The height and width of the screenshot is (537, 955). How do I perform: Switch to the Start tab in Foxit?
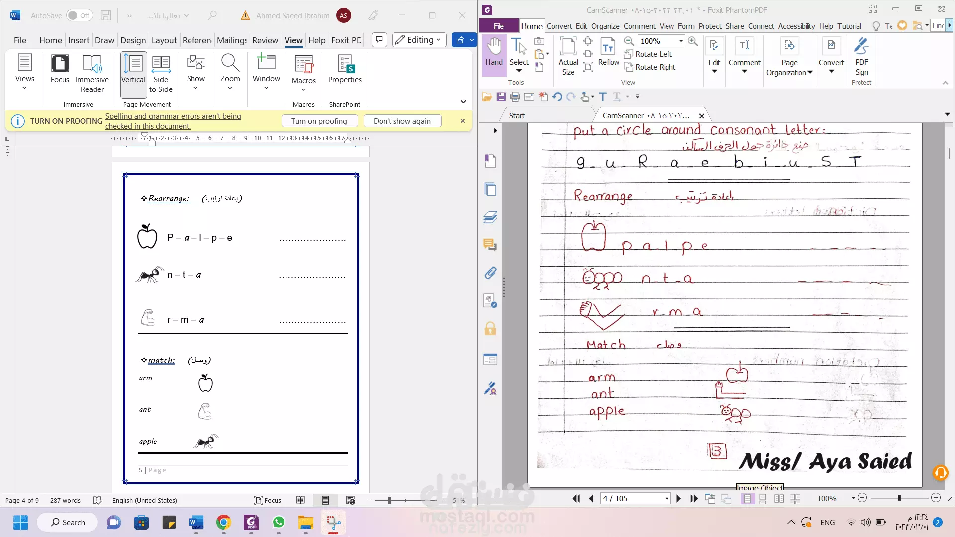coord(517,115)
